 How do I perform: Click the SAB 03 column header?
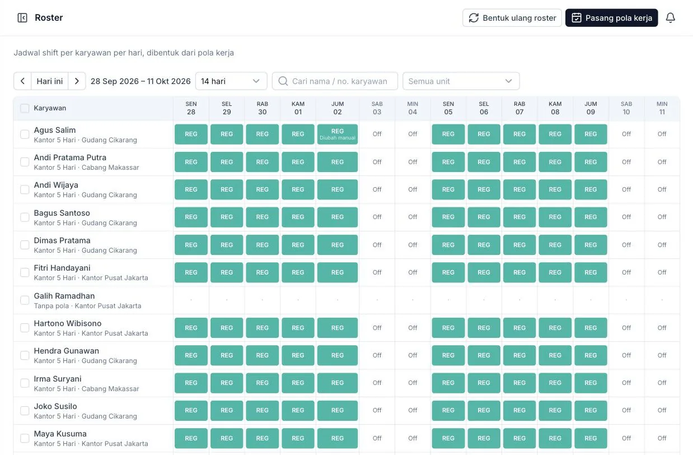377,108
